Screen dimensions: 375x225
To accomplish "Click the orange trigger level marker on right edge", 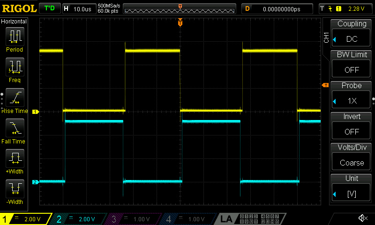I will coord(325,85).
